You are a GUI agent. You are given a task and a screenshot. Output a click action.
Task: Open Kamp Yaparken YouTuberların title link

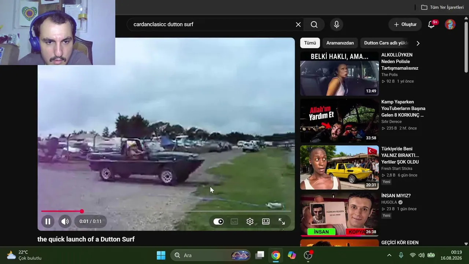coord(403,109)
